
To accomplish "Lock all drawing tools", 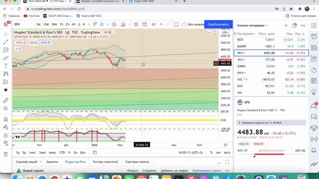I will [5, 135].
